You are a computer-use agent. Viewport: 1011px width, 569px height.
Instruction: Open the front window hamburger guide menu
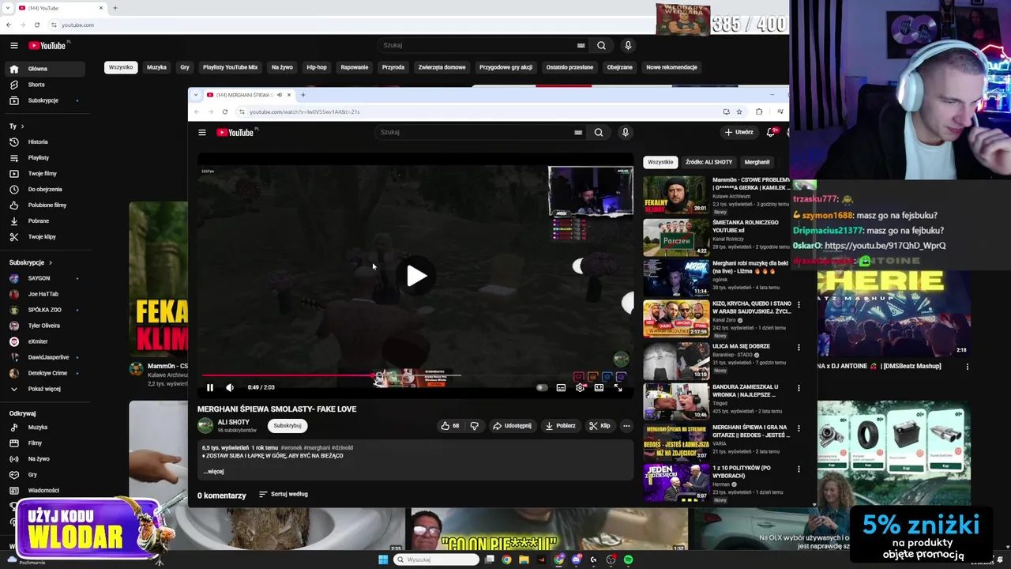tap(202, 132)
